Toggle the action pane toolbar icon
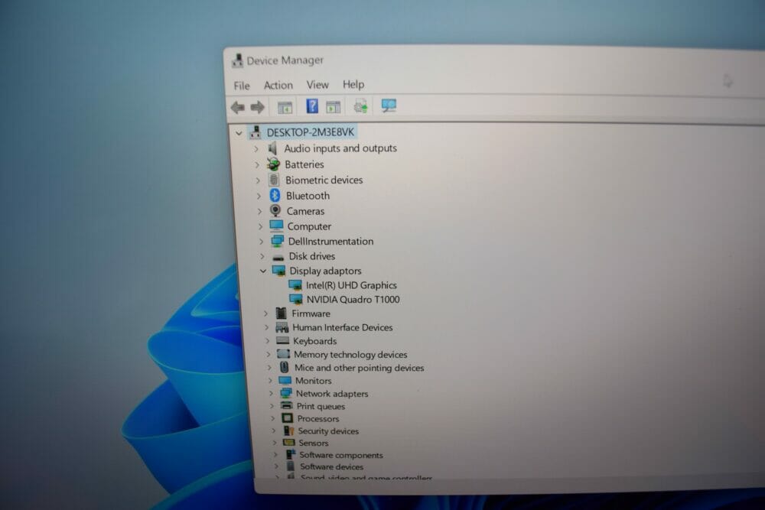This screenshot has height=510, width=765. click(334, 107)
